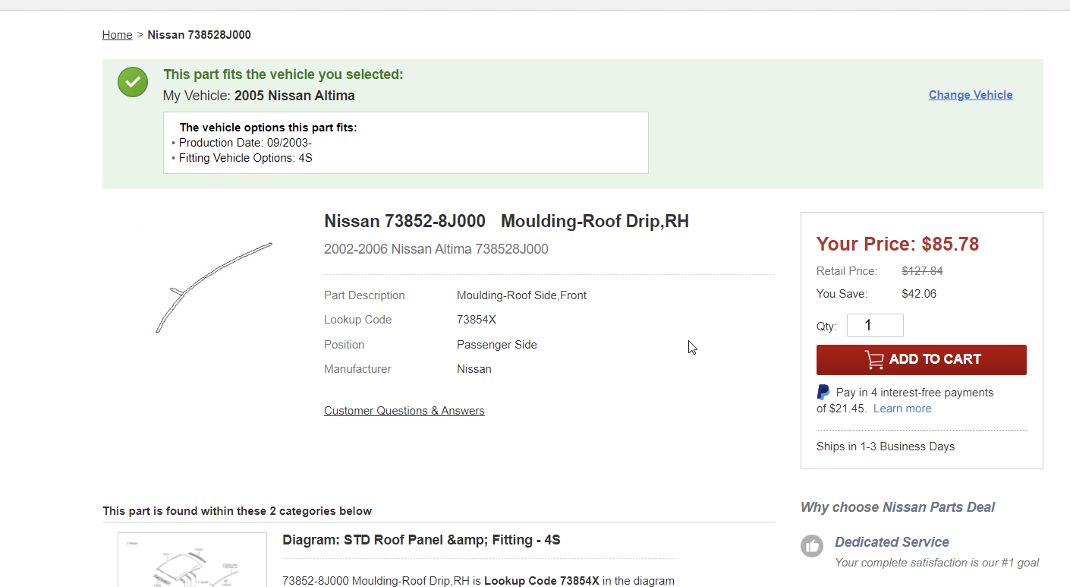
Task: Click the thumbs-up Dedicated Service icon
Action: pyautogui.click(x=812, y=545)
